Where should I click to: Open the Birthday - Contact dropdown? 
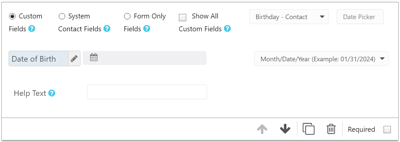pyautogui.click(x=289, y=17)
